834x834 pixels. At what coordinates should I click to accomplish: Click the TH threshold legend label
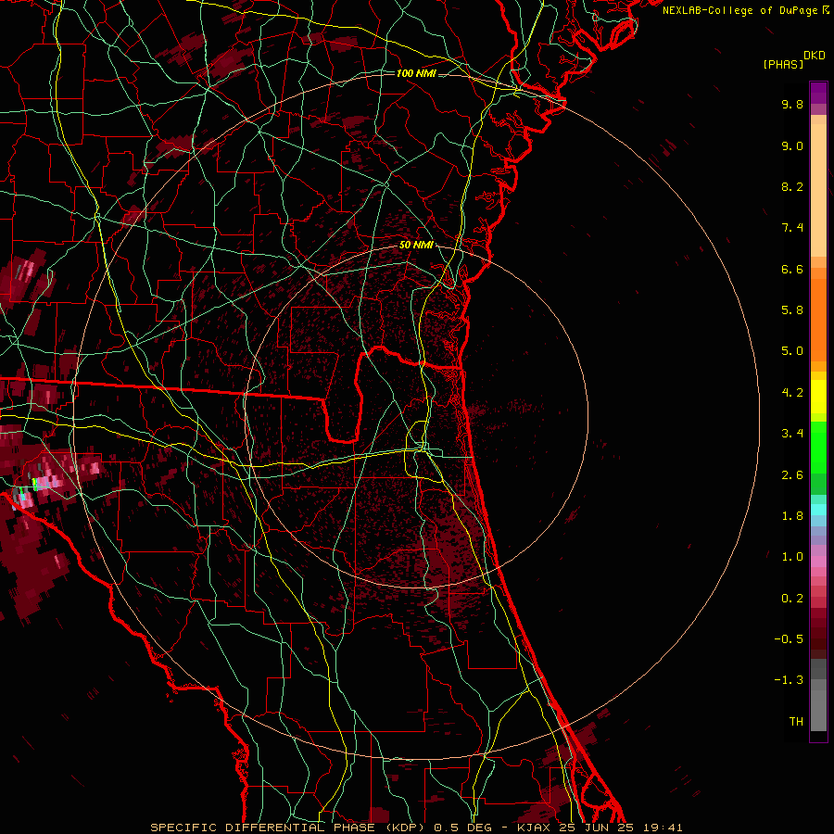(796, 722)
